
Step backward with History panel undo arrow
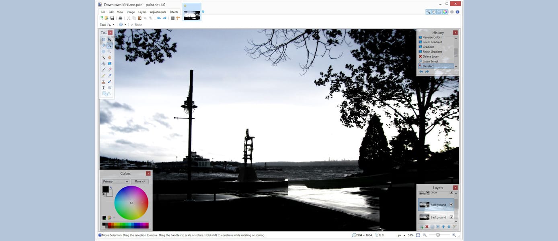pyautogui.click(x=421, y=72)
